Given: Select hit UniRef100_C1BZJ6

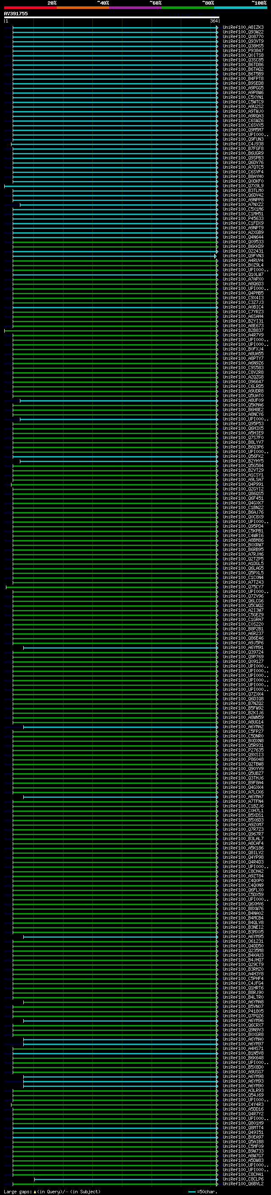Looking at the screenshot, I should coord(243,807).
